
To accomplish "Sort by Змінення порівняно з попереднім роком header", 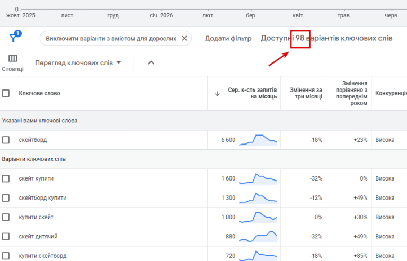I will [x=351, y=93].
